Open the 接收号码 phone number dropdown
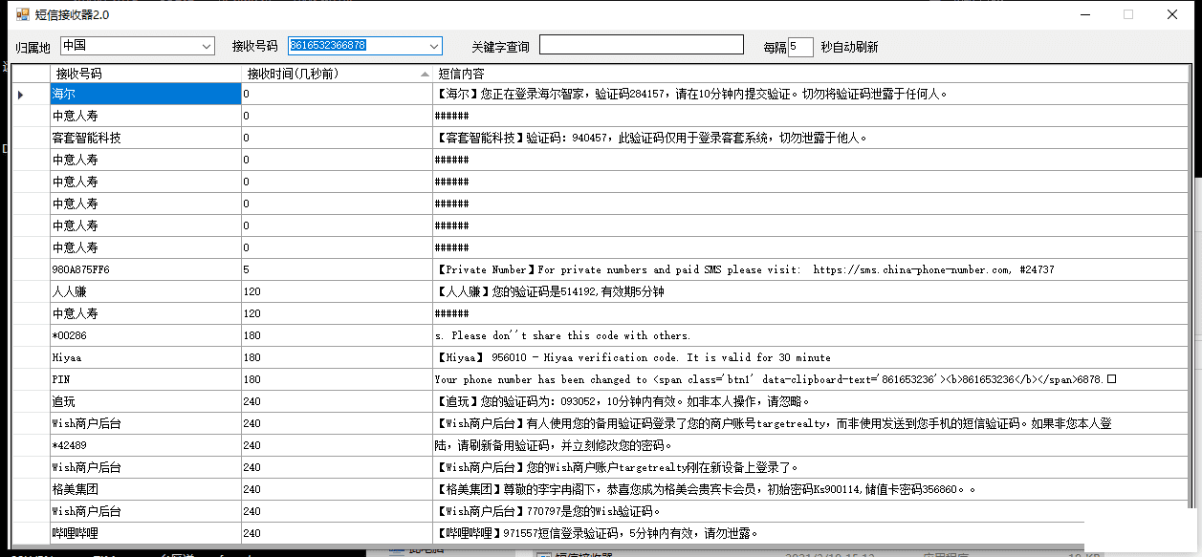Screen dimensions: 1202x557 coord(365,46)
